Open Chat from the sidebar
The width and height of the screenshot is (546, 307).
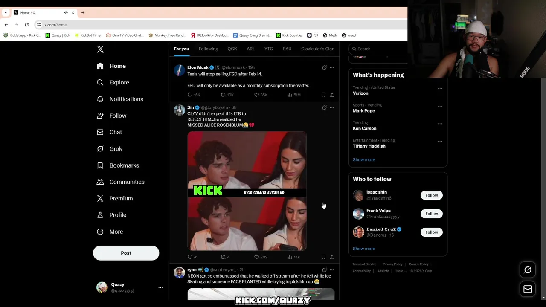[110, 132]
